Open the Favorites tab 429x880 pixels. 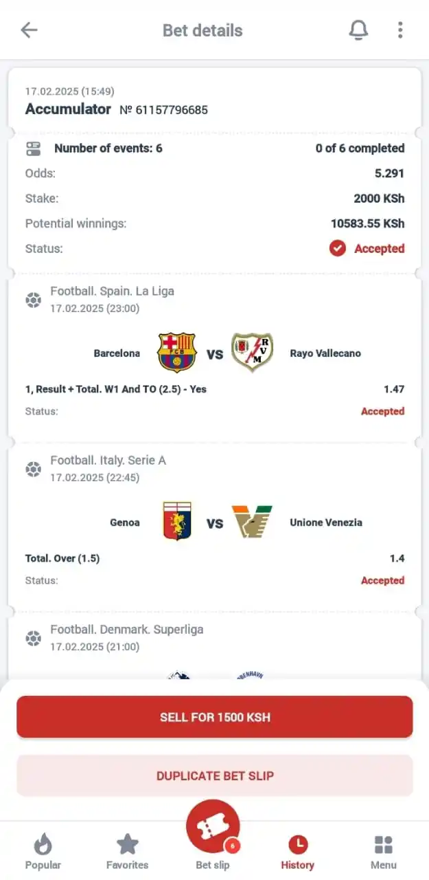[x=128, y=851]
